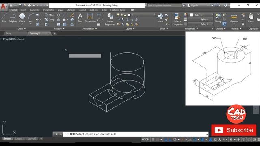Toggle the layer on/off lightbulb icon
The height and width of the screenshot is (146, 260).
click(x=118, y=15)
